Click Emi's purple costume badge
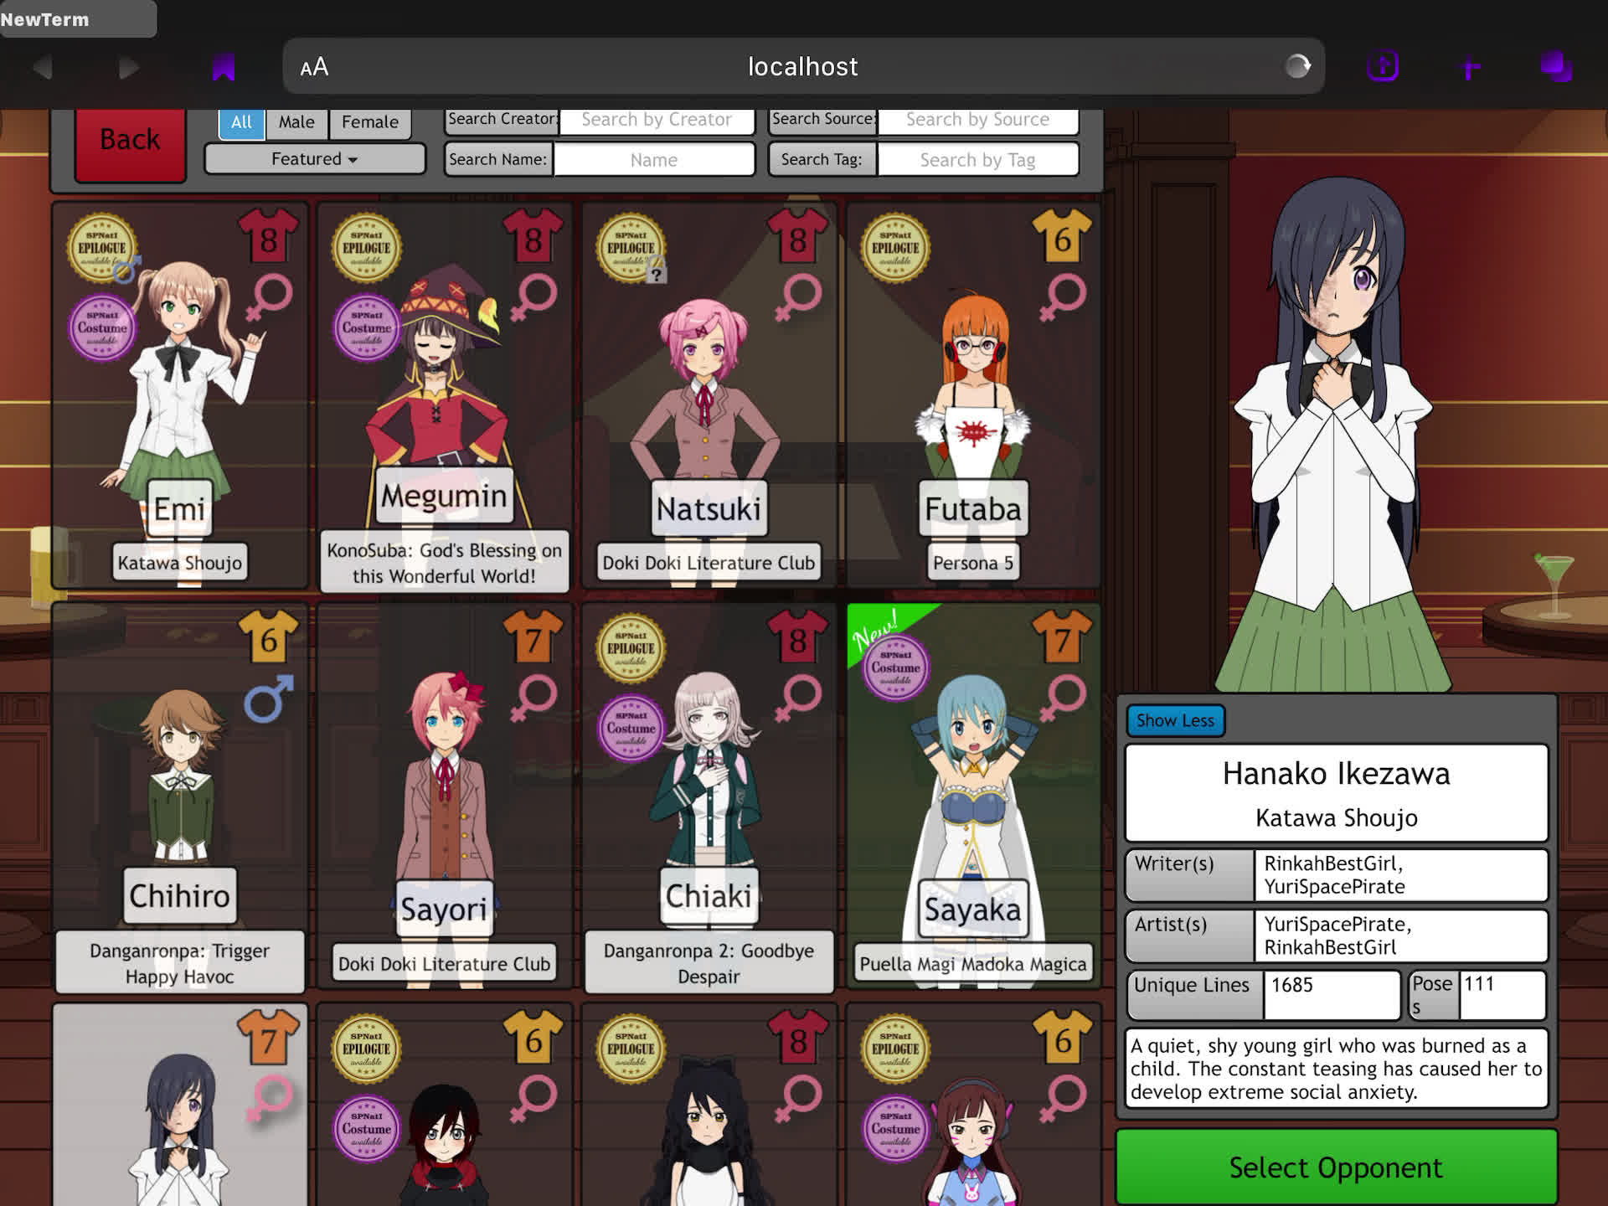1608x1206 pixels. pyautogui.click(x=102, y=328)
